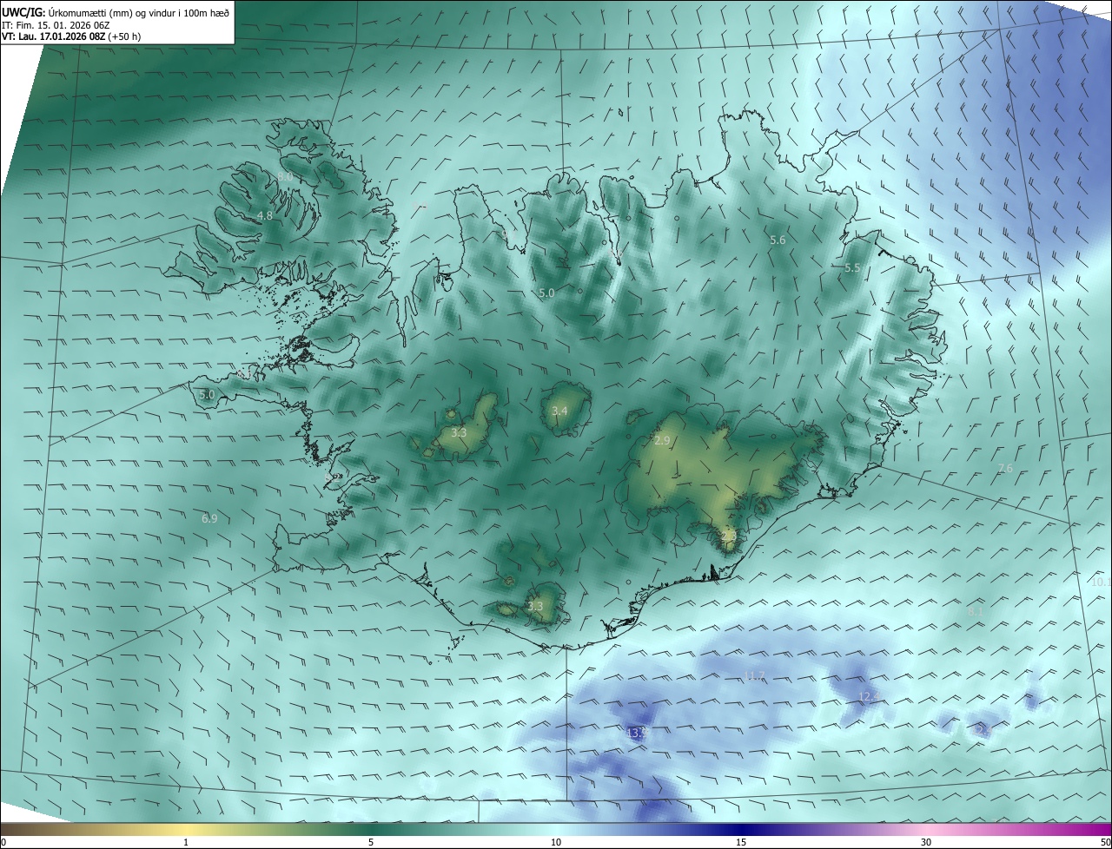1112x849 pixels.
Task: Click the 3.3 value on Langjökull glacier
Action: pyautogui.click(x=459, y=432)
